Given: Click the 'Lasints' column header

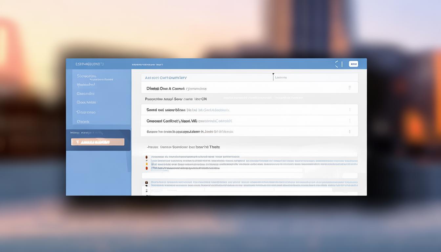Looking at the screenshot, I should click(x=281, y=78).
